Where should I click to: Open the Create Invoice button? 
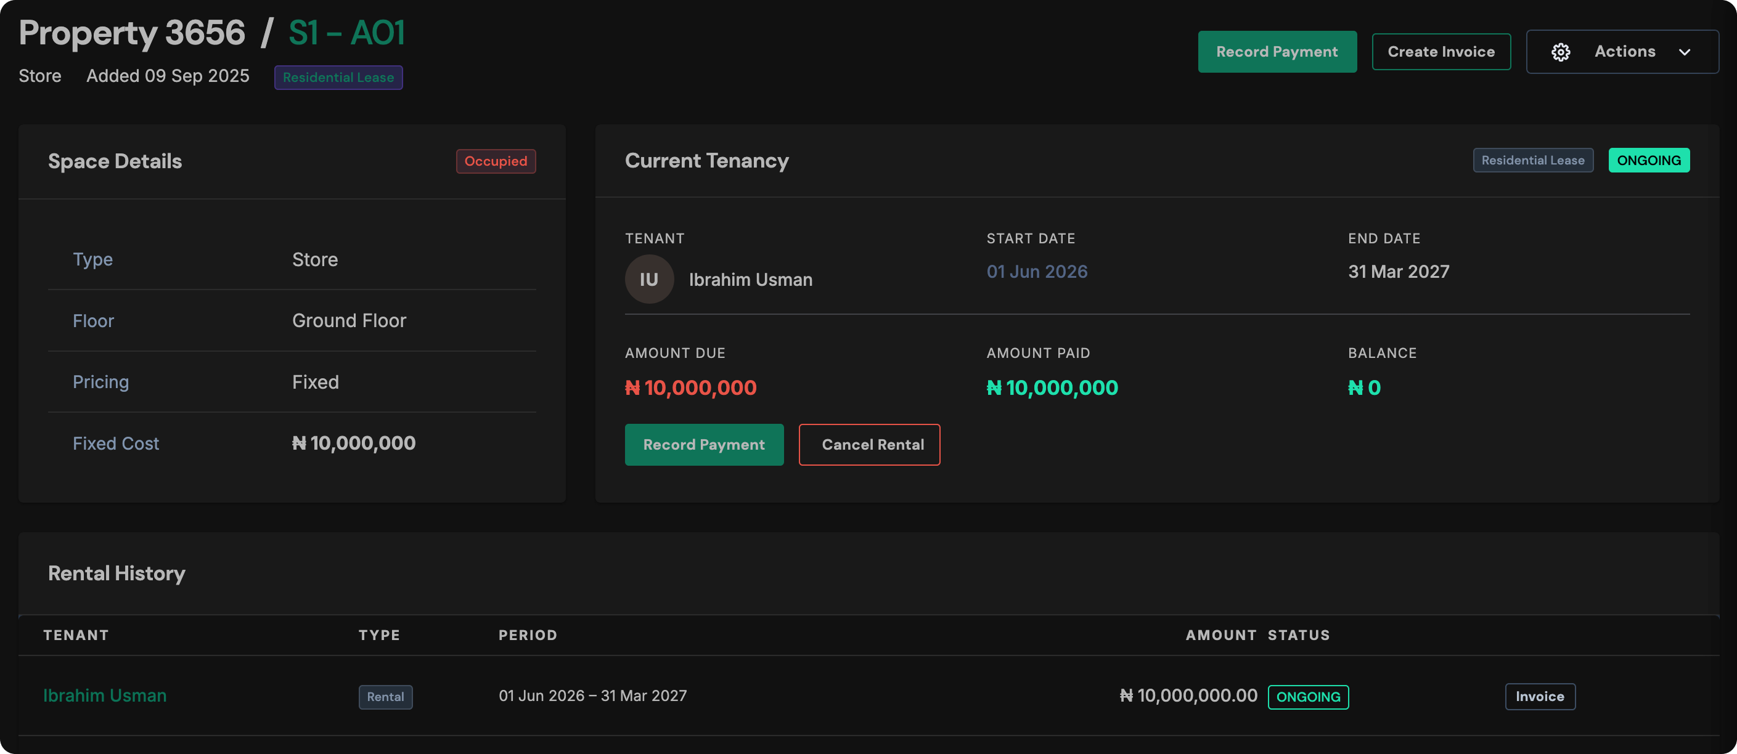click(x=1441, y=52)
